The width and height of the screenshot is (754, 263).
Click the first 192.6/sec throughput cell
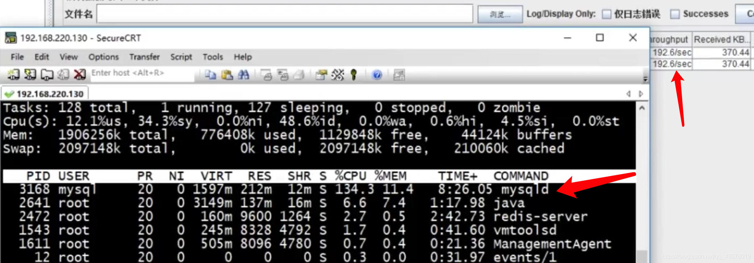[x=671, y=52]
